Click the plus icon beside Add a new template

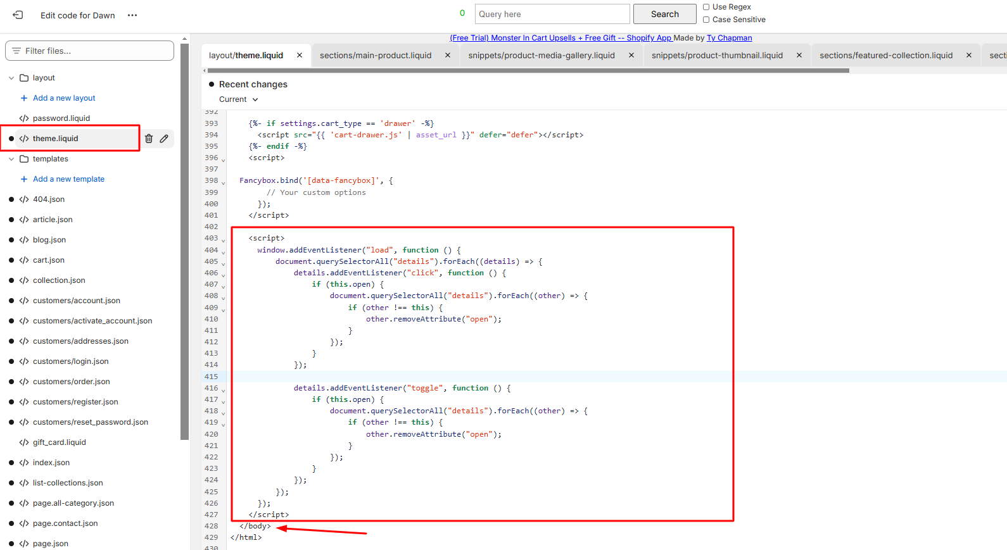point(24,179)
